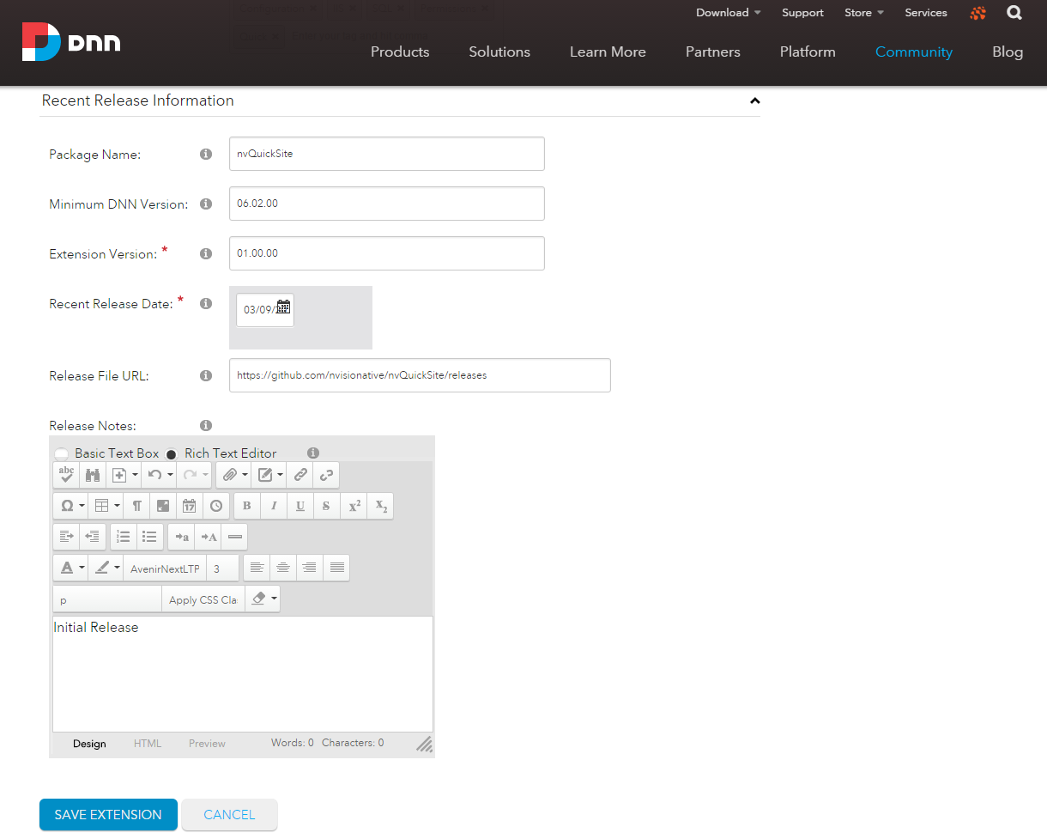
Task: Cancel the extension edit
Action: click(x=229, y=815)
